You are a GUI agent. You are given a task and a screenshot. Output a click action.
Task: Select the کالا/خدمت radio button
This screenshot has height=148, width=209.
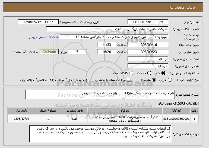pos(131,73)
